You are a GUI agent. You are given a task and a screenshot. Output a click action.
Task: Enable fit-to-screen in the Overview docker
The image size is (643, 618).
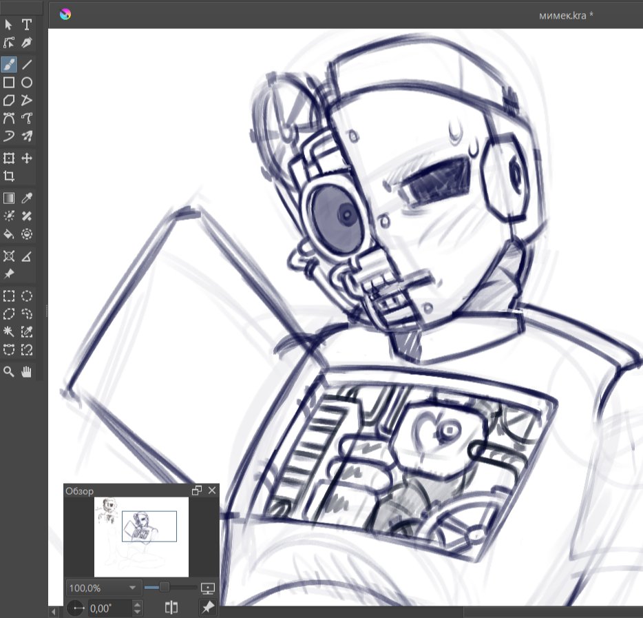207,588
